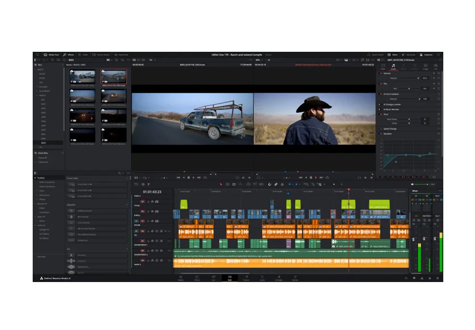Click the timeline playhead handle
Screen dimensions: 475x330
pyautogui.click(x=349, y=190)
